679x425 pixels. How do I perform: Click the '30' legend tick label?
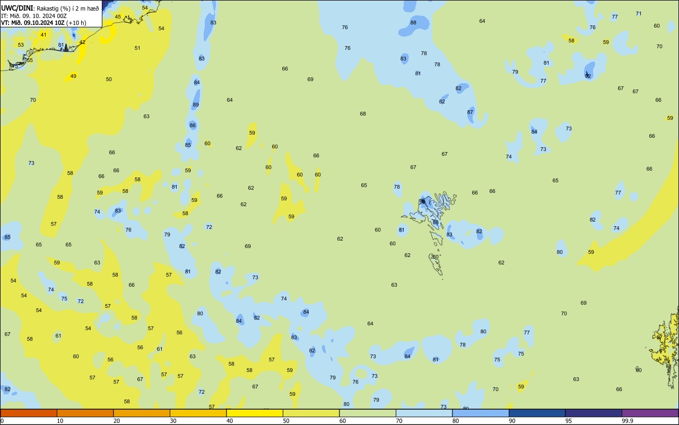[173, 421]
